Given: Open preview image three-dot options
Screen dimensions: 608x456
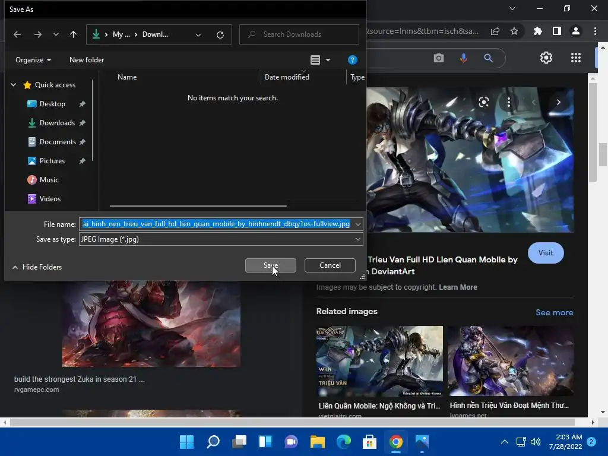Looking at the screenshot, I should tap(509, 102).
